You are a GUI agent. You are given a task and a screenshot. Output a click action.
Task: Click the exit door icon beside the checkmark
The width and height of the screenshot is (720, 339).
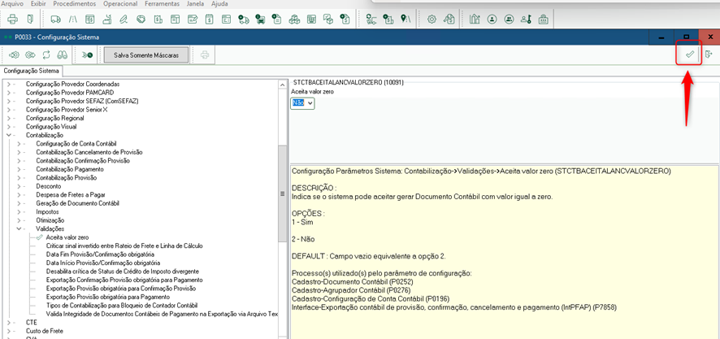pos(709,54)
